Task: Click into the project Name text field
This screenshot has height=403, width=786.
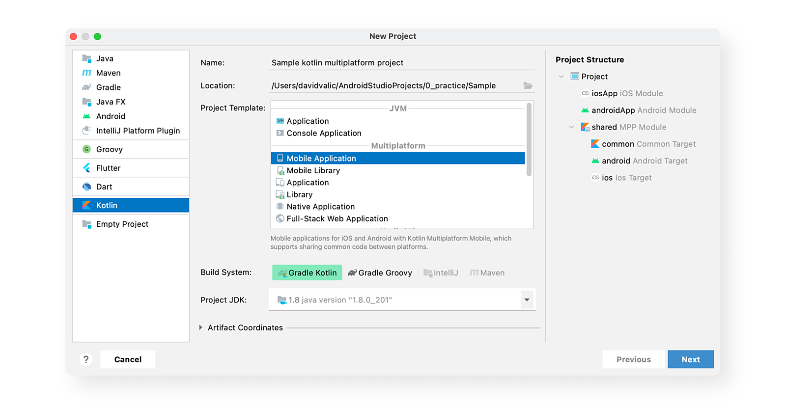Action: pyautogui.click(x=402, y=63)
